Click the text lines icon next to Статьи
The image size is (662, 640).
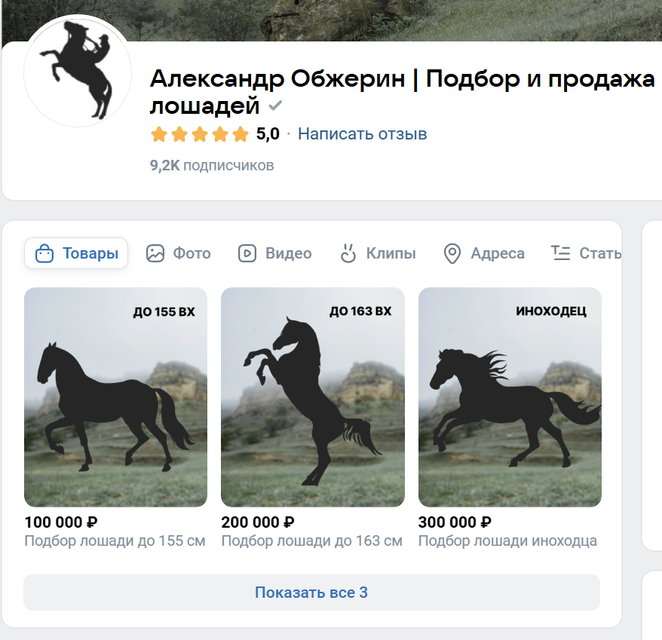coord(561,253)
